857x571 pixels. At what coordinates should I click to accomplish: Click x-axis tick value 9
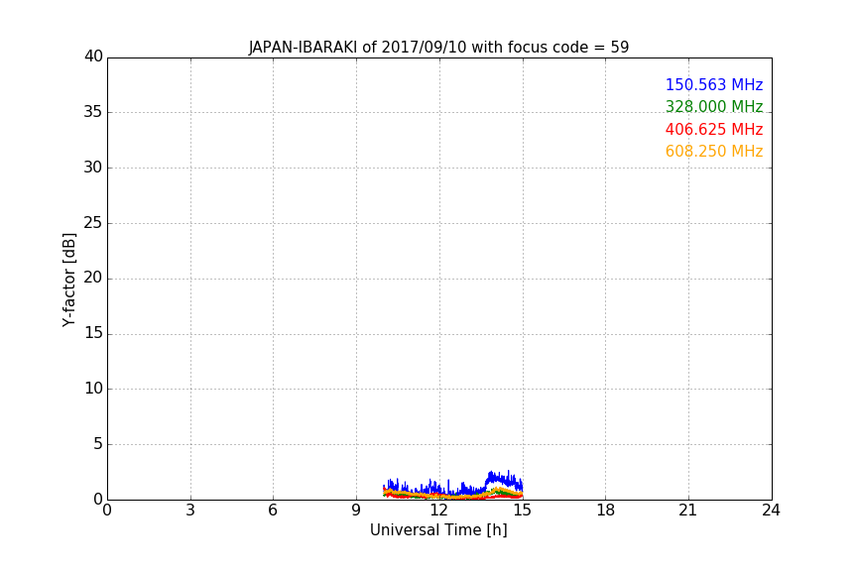356,511
